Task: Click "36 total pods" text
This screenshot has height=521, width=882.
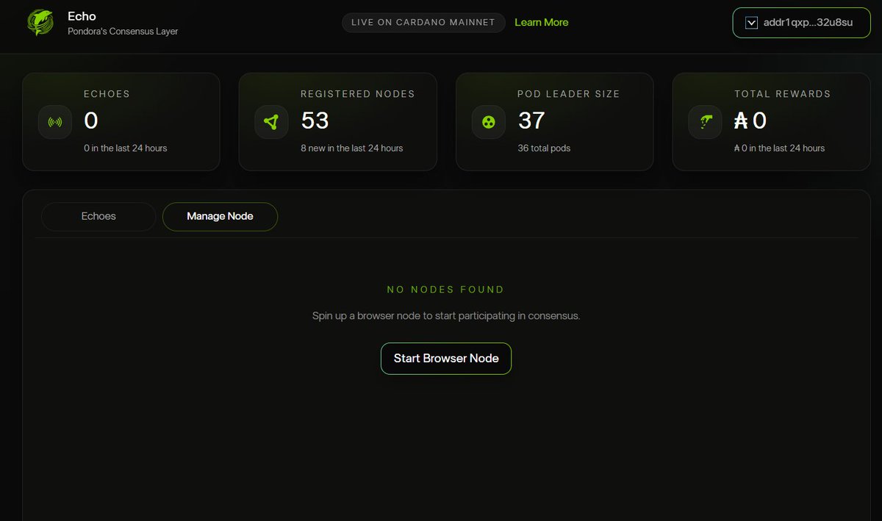Action: 544,148
